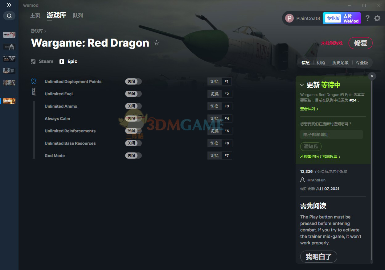
Task: Enable God Mode toggle
Action: 133,156
